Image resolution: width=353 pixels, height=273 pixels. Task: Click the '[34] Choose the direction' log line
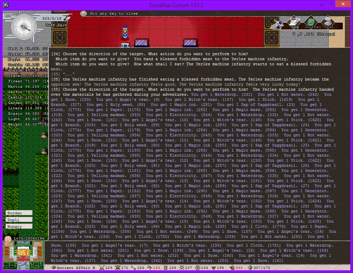click(x=150, y=54)
